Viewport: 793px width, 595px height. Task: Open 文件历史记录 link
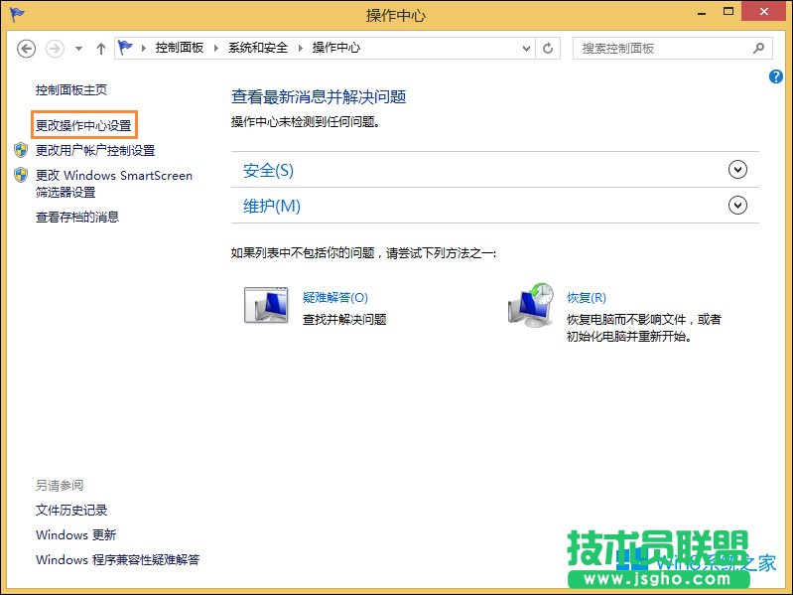click(71, 510)
